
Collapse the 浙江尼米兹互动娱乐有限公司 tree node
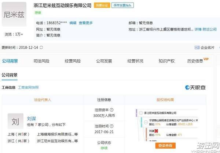(141, 113)
